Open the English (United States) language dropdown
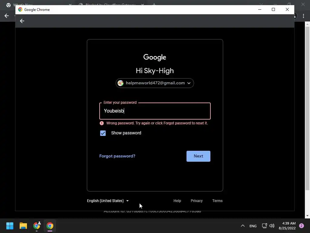This screenshot has height=233, width=310. tap(108, 201)
